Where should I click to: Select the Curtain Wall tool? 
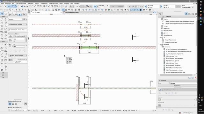click(6, 32)
